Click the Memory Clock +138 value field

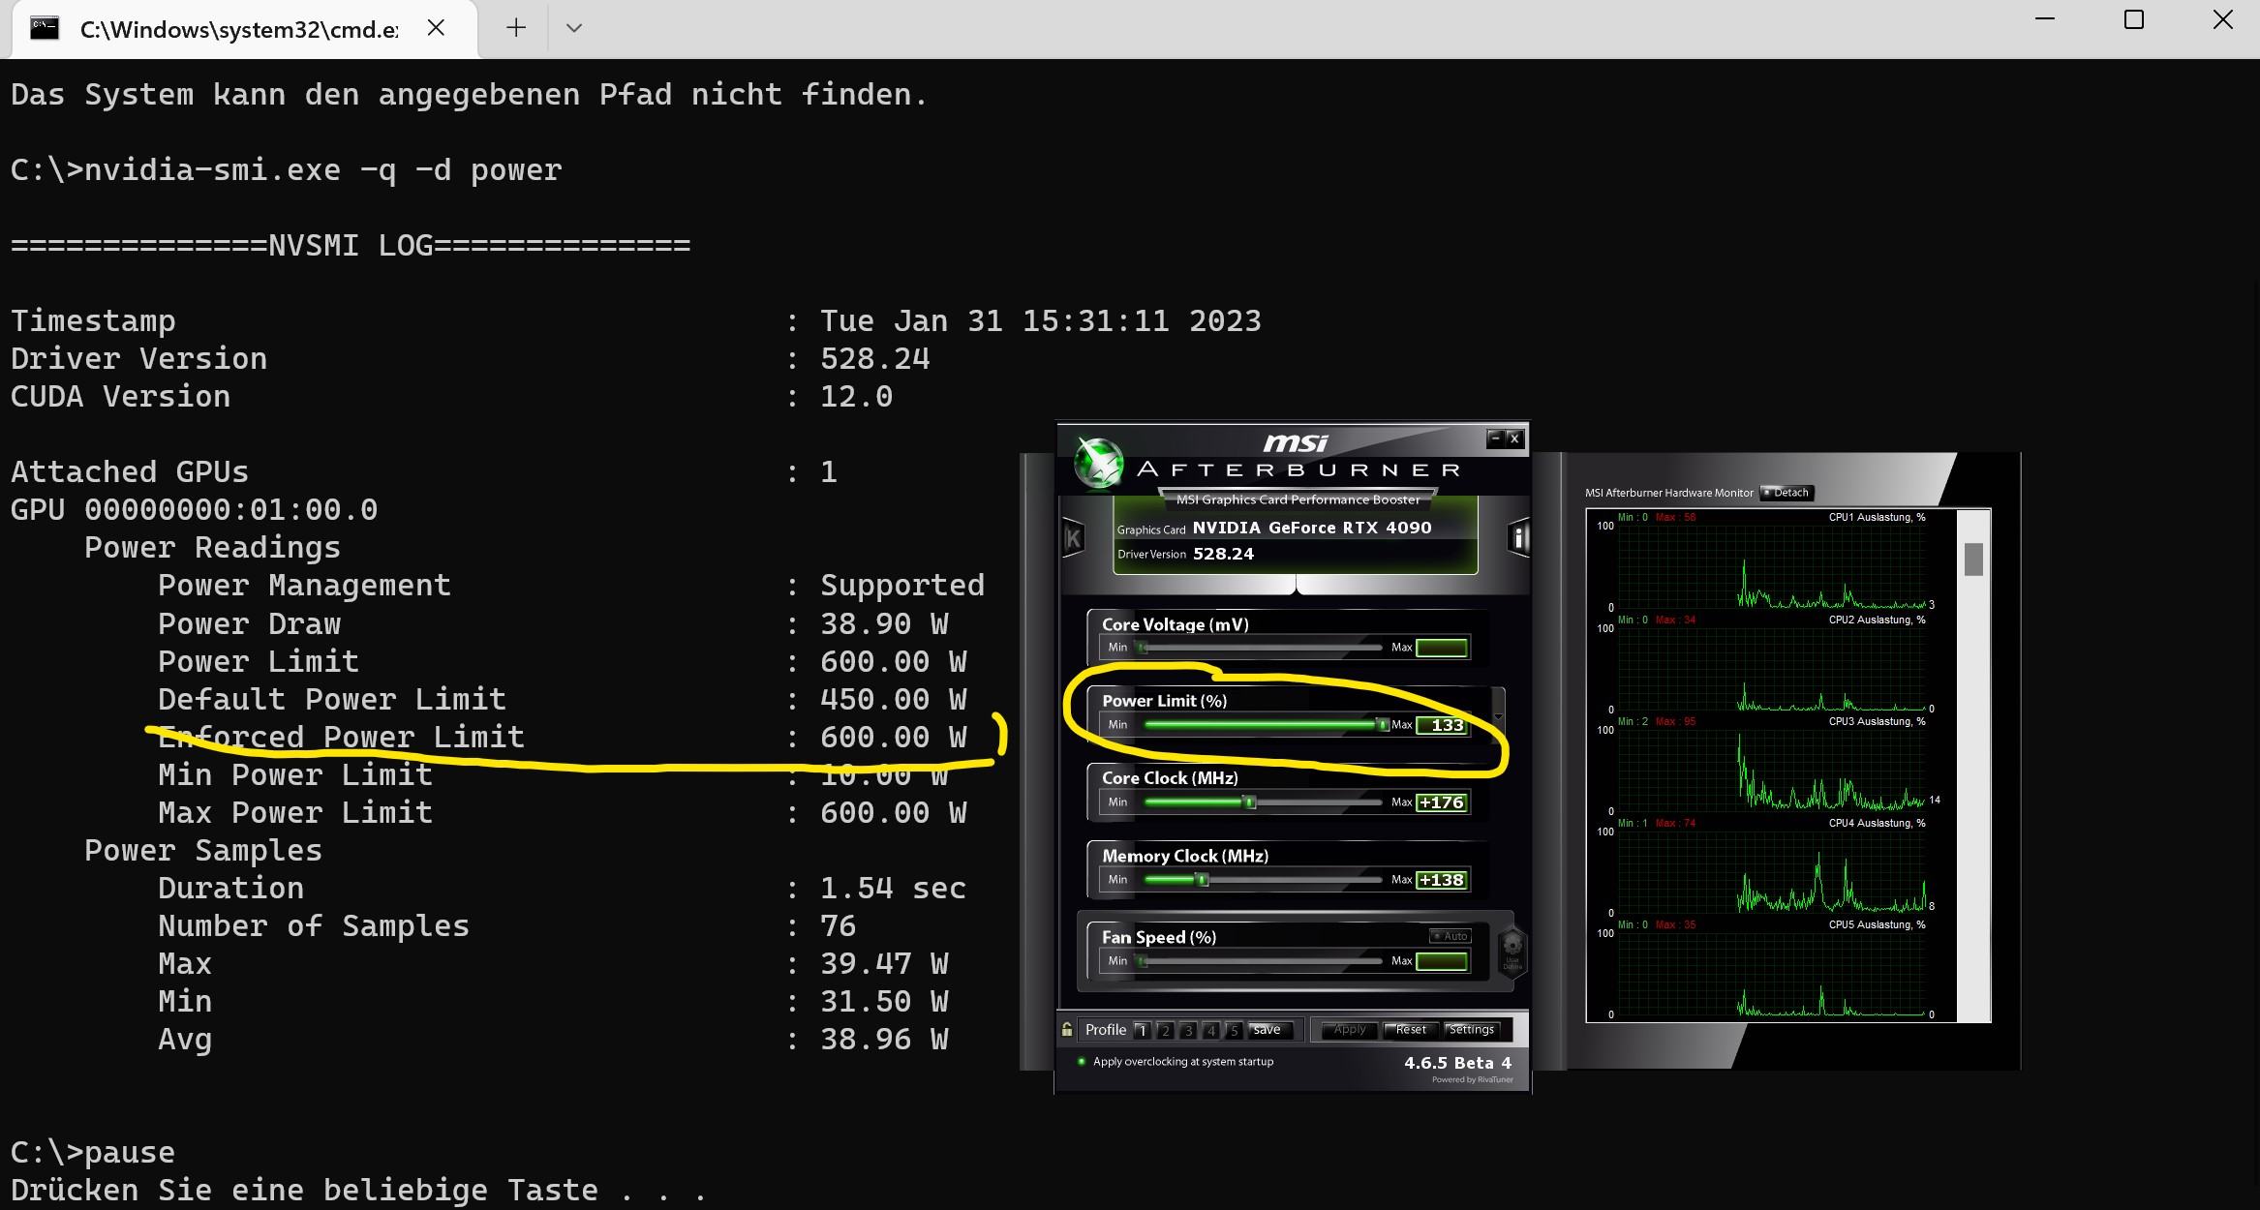click(1441, 880)
